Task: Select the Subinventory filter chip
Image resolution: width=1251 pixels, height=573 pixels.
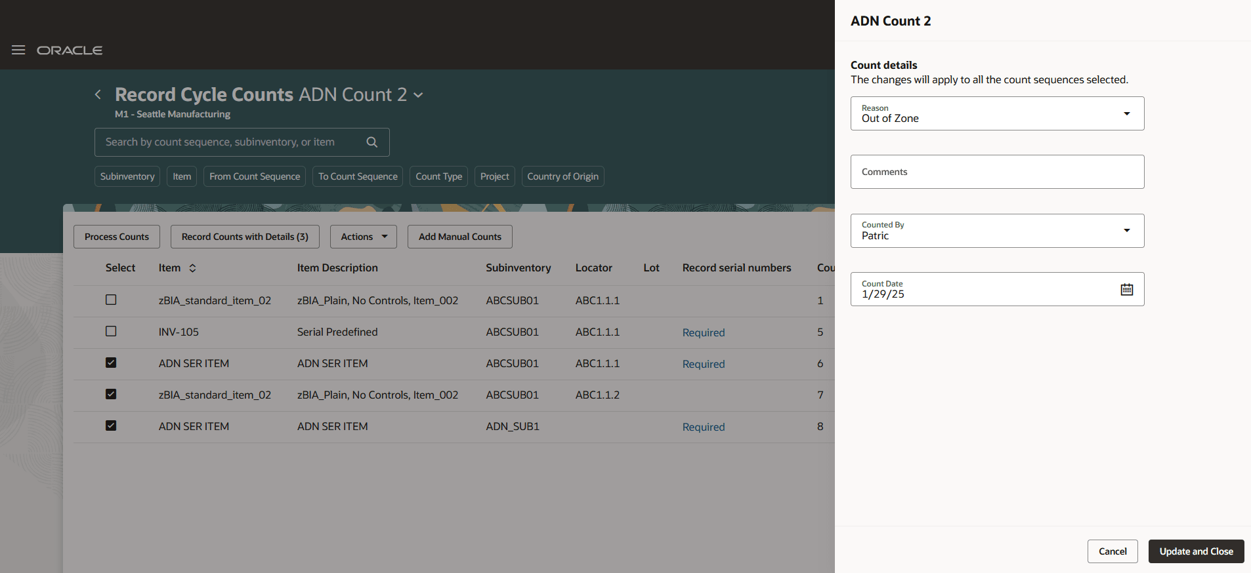Action: click(127, 176)
